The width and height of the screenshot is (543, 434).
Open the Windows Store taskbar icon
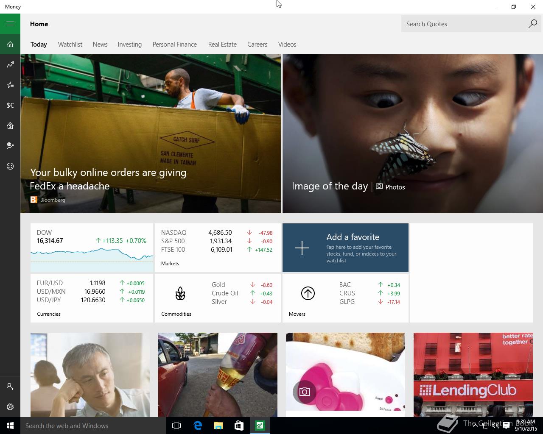[x=239, y=426]
